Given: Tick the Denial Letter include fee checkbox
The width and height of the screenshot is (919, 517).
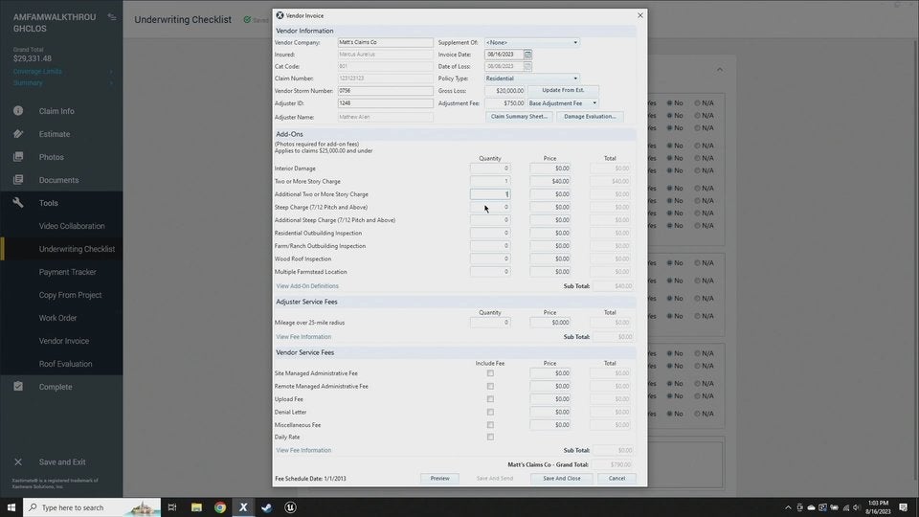Looking at the screenshot, I should (x=490, y=412).
